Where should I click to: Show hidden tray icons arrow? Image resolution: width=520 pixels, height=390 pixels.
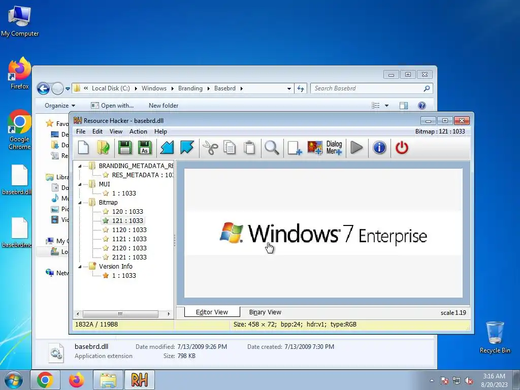pos(432,380)
